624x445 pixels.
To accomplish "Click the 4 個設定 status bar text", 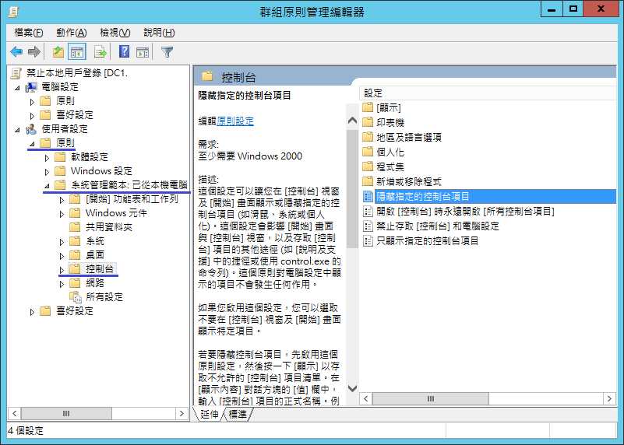I will click(26, 431).
